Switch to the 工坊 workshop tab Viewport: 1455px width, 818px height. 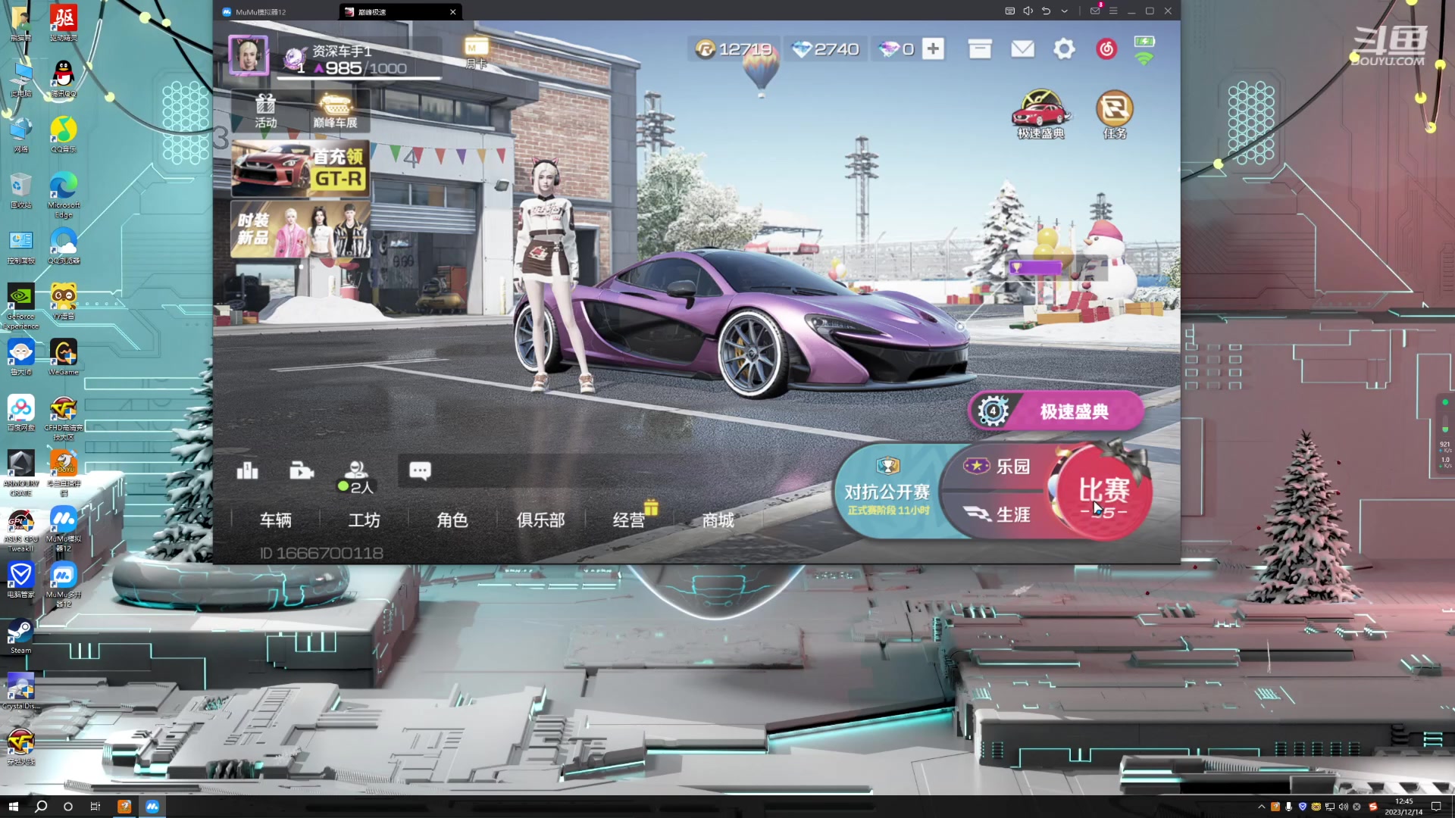point(365,520)
